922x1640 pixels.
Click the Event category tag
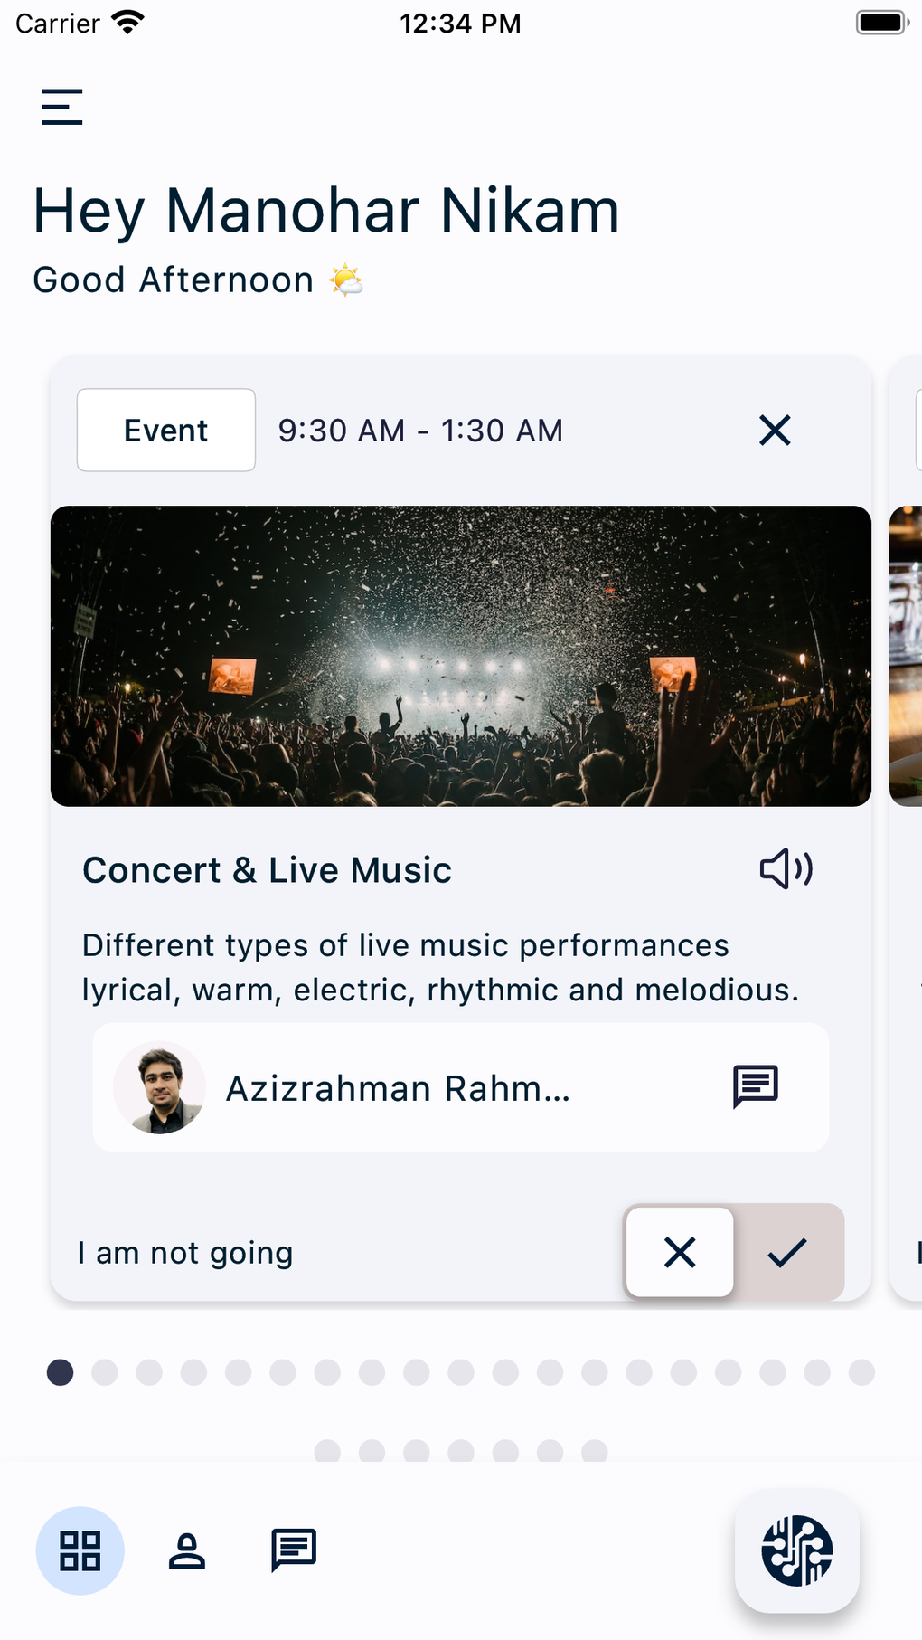166,431
